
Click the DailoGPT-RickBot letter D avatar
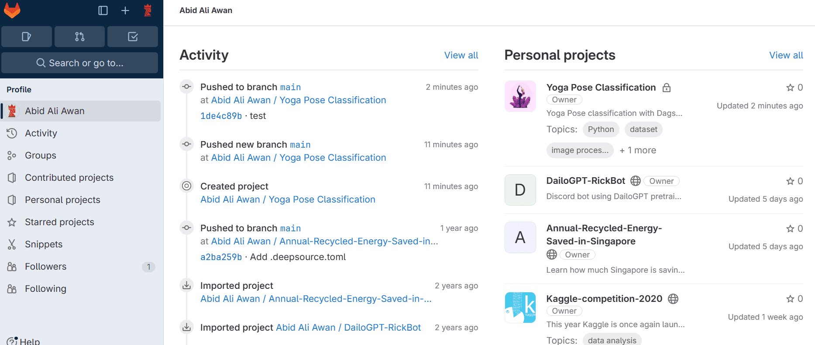pyautogui.click(x=520, y=190)
